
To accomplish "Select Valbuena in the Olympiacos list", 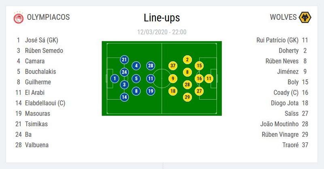I will [x=37, y=145].
